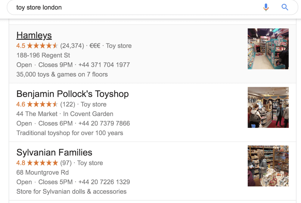301x203 pixels.
Task: Click Benjamin Pollock's 4.6 star rating stars
Action: [42, 105]
